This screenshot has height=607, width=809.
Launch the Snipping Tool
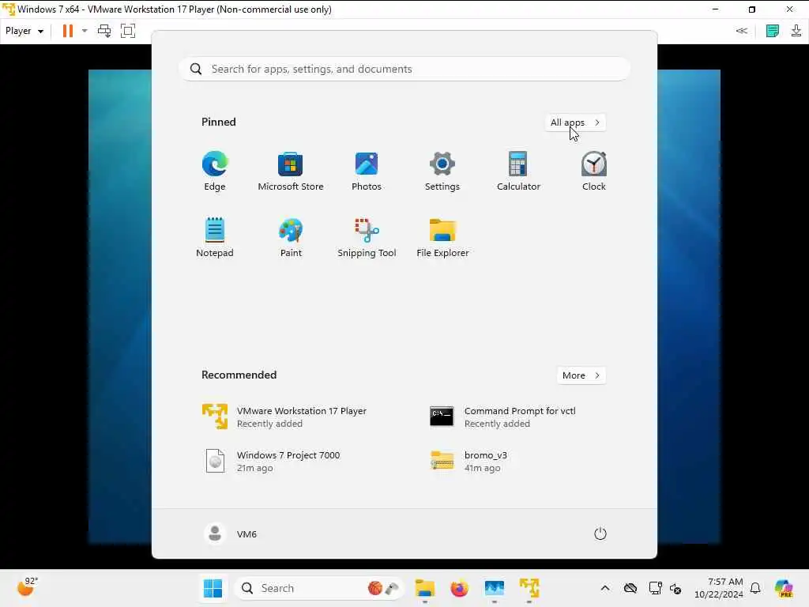pyautogui.click(x=367, y=237)
